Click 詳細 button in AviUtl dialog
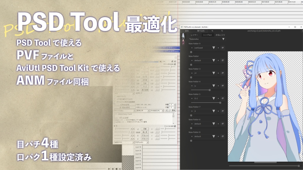This screenshot has width=303, height=170. click(x=173, y=110)
